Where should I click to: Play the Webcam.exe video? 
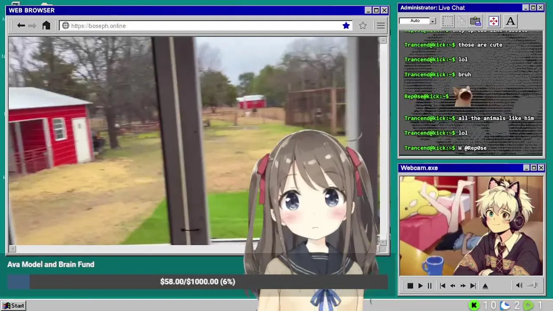point(420,286)
